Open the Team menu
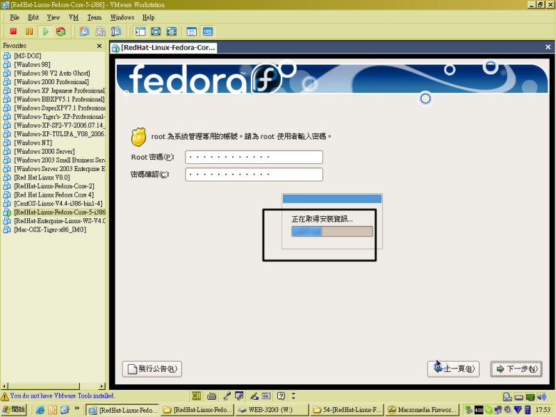This screenshot has height=417, width=556. pyautogui.click(x=95, y=17)
